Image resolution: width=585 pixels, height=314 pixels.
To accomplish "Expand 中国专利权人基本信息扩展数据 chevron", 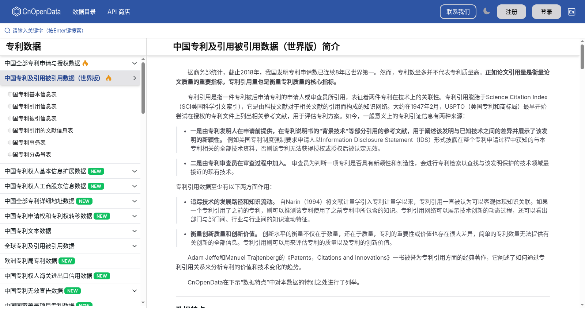I will coord(135,171).
